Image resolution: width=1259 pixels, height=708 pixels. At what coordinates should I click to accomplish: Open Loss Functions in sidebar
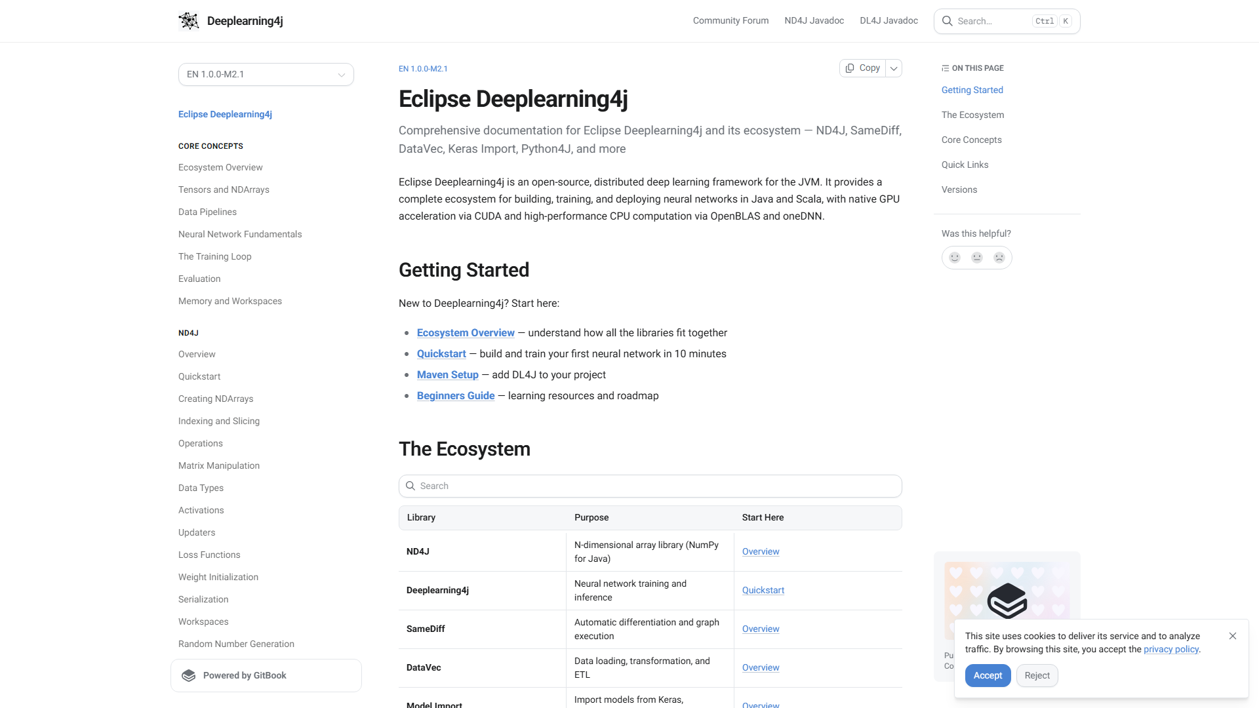[209, 555]
